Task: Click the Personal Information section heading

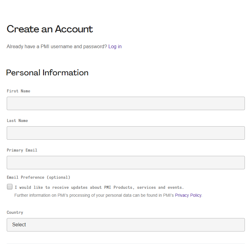Action: pos(47,73)
